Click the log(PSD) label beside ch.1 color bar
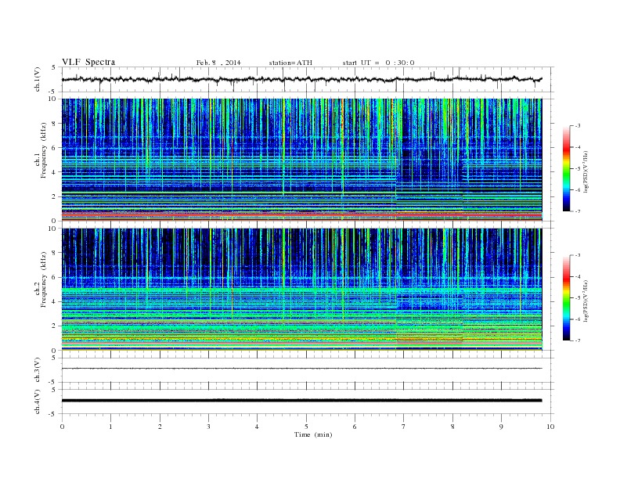The image size is (620, 479). (586, 171)
